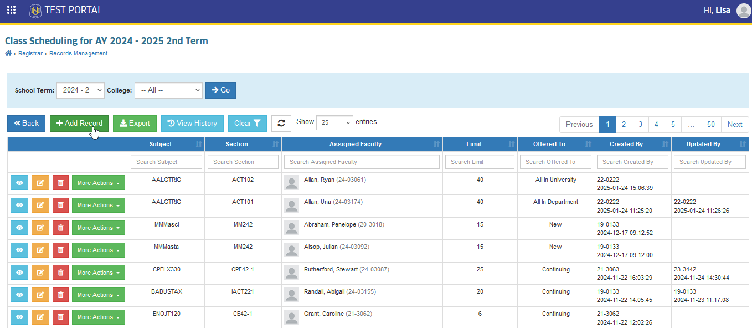Edit the AALGTRIG ACT102 record
This screenshot has width=752, height=328.
[x=40, y=183]
